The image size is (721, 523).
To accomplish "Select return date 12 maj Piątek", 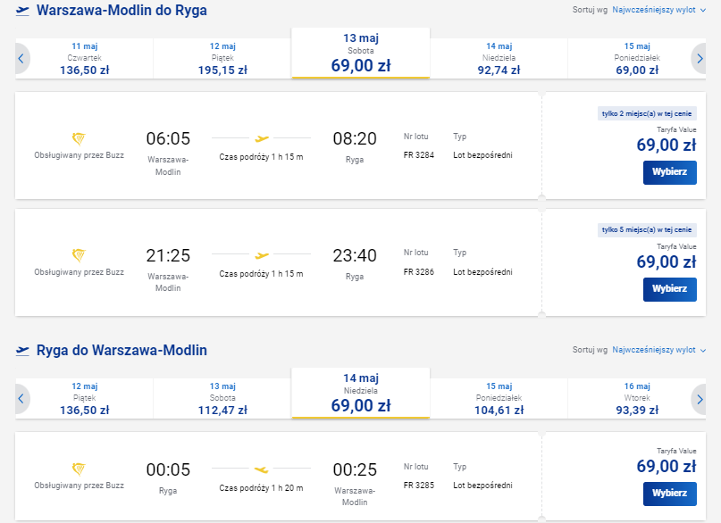I will [x=85, y=399].
